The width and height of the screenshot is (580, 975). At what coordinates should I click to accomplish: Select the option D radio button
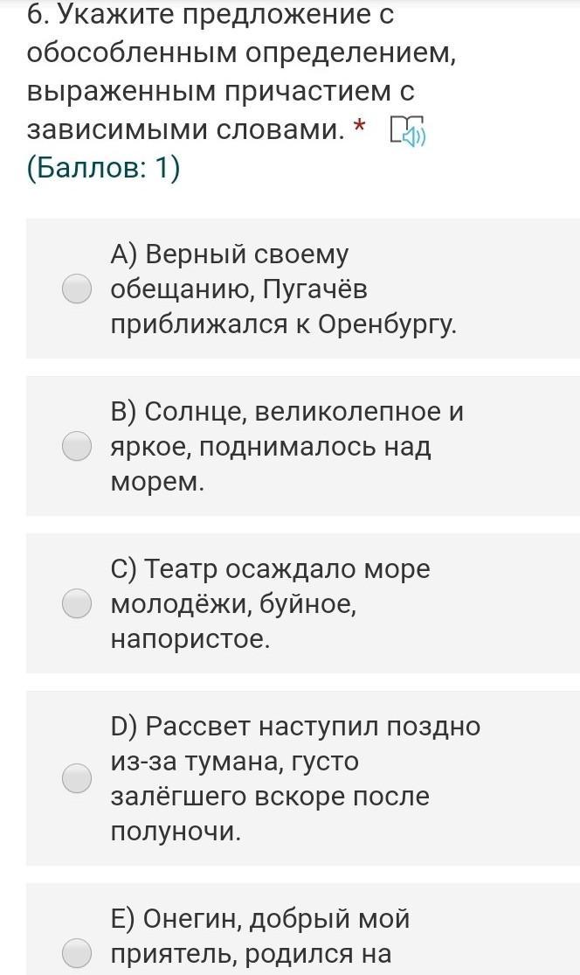[77, 778]
